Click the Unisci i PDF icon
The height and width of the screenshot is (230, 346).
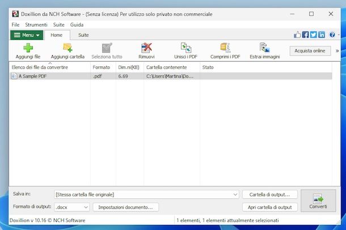click(x=186, y=48)
